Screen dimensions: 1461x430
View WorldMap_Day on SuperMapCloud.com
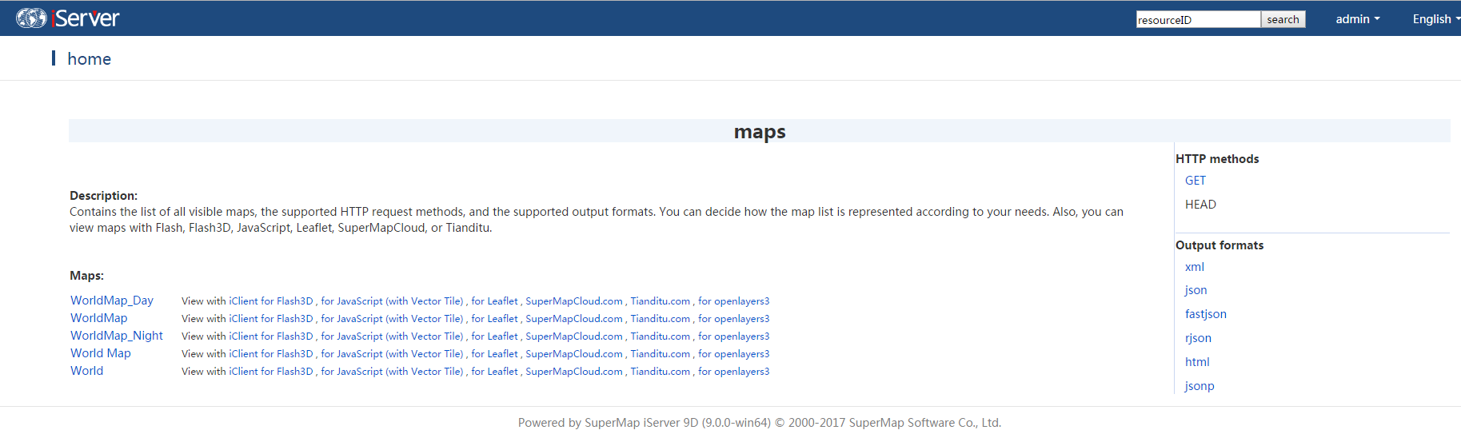pyautogui.click(x=574, y=301)
